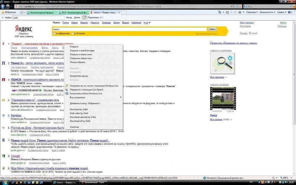
Task: Click the Help question mark icon
Action: tap(289, 12)
